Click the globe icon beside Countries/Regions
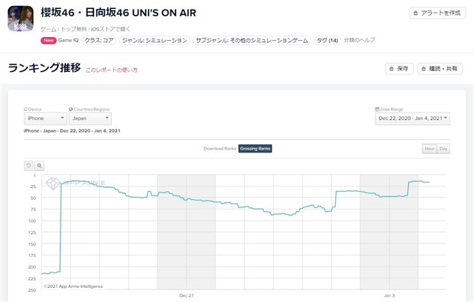 click(71, 109)
